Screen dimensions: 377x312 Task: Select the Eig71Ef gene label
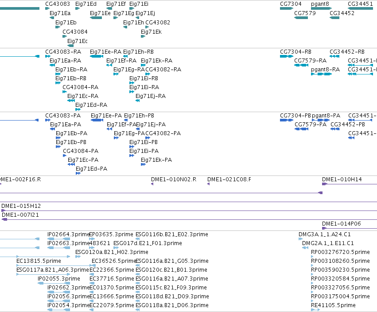[116, 4]
